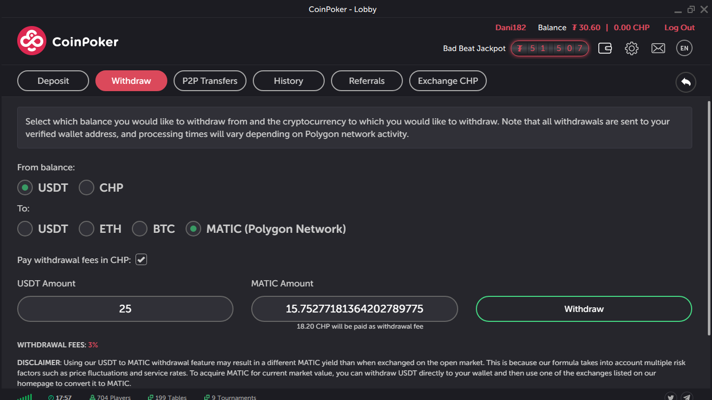712x400 pixels.
Task: Choose USDT as the withdrawal currency
Action: point(25,229)
